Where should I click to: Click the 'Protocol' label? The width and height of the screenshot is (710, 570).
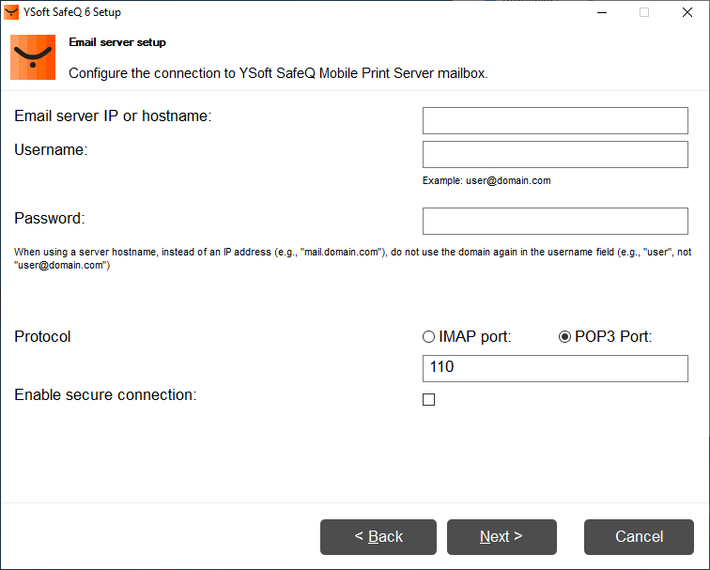click(x=42, y=336)
